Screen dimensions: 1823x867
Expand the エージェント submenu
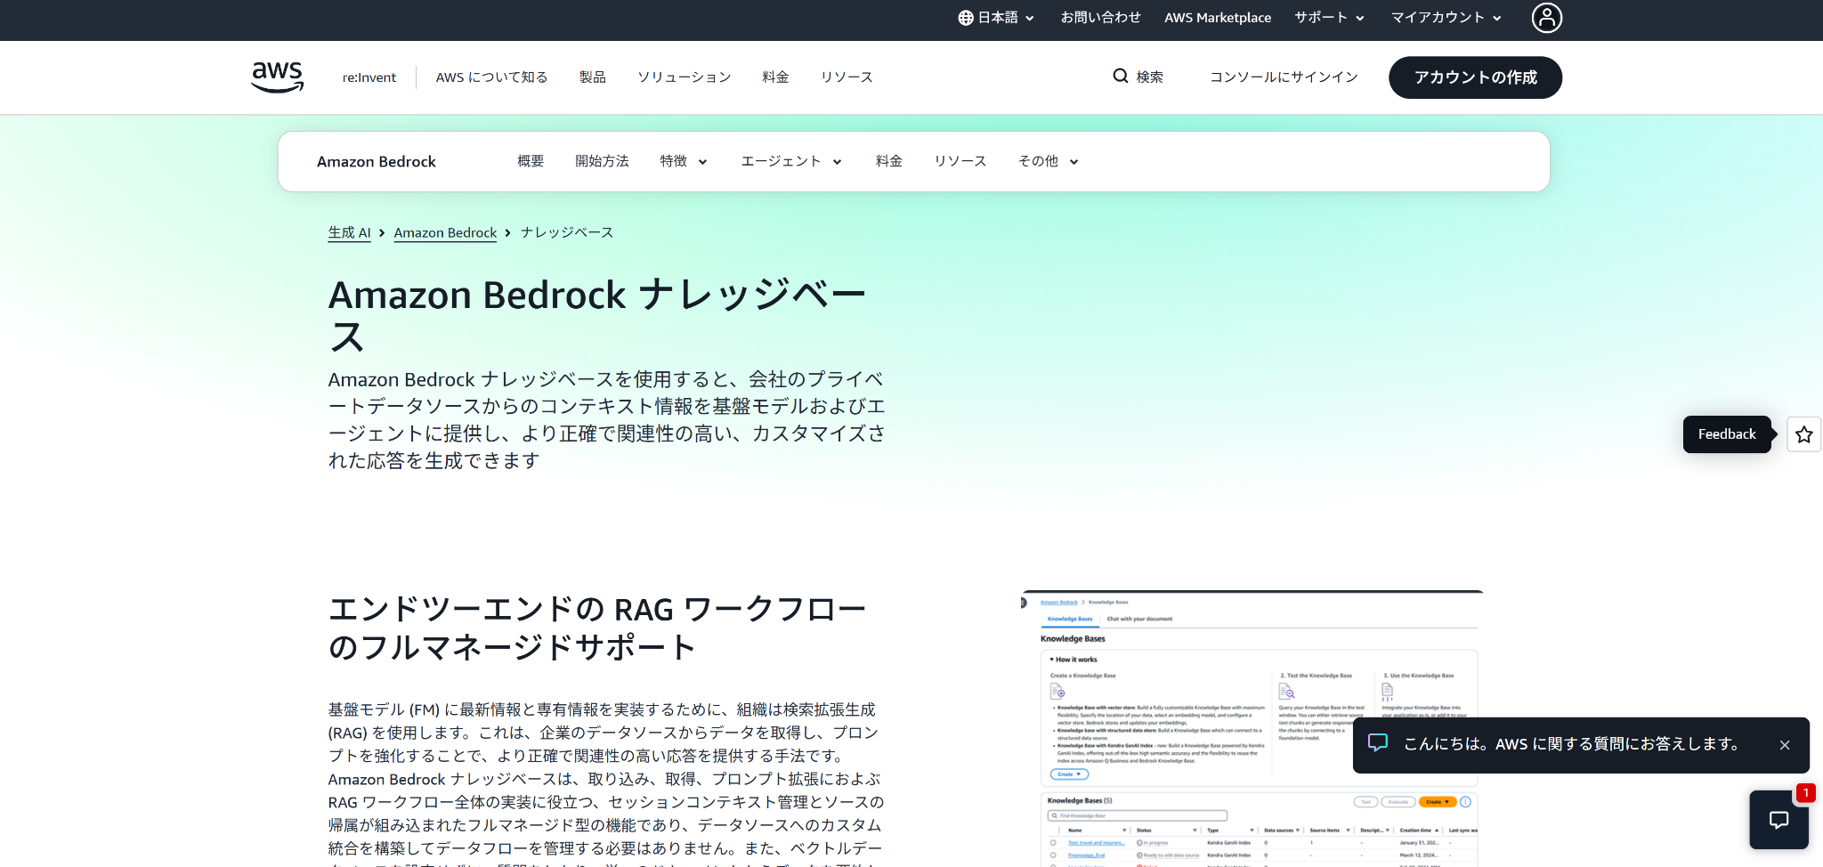tap(791, 161)
